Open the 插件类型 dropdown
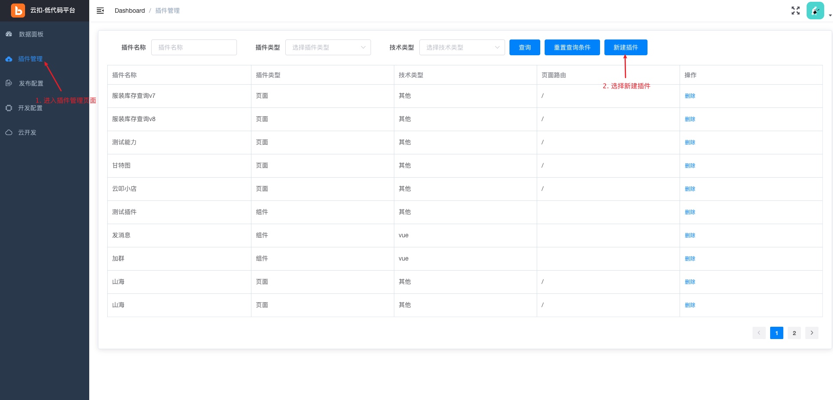Screen dimensions: 833x400 coord(327,47)
